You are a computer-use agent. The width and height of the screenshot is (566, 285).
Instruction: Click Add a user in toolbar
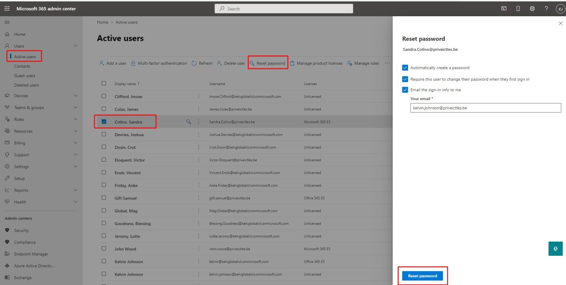(x=113, y=63)
